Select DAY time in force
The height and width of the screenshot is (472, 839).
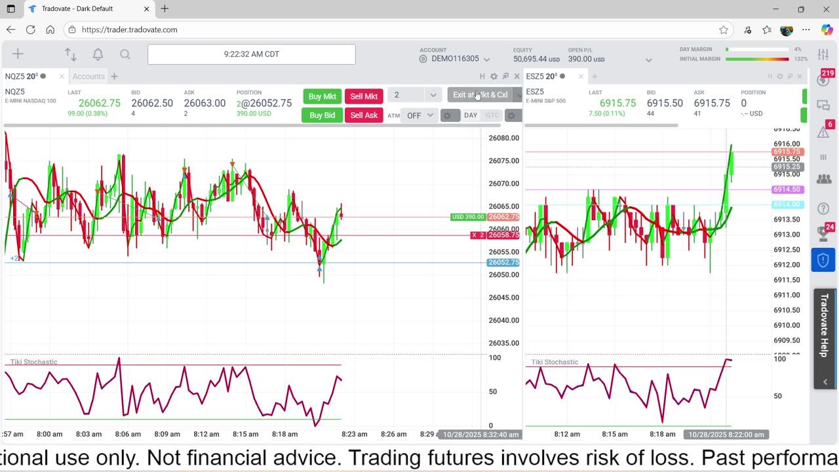click(471, 115)
